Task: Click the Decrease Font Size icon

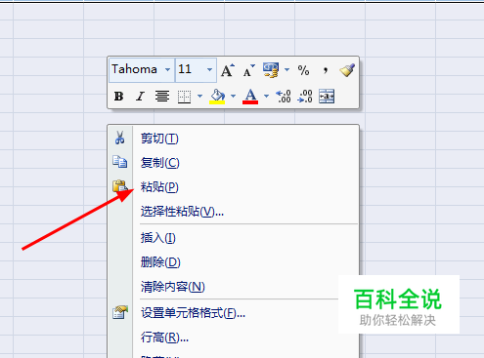Action: coord(248,70)
